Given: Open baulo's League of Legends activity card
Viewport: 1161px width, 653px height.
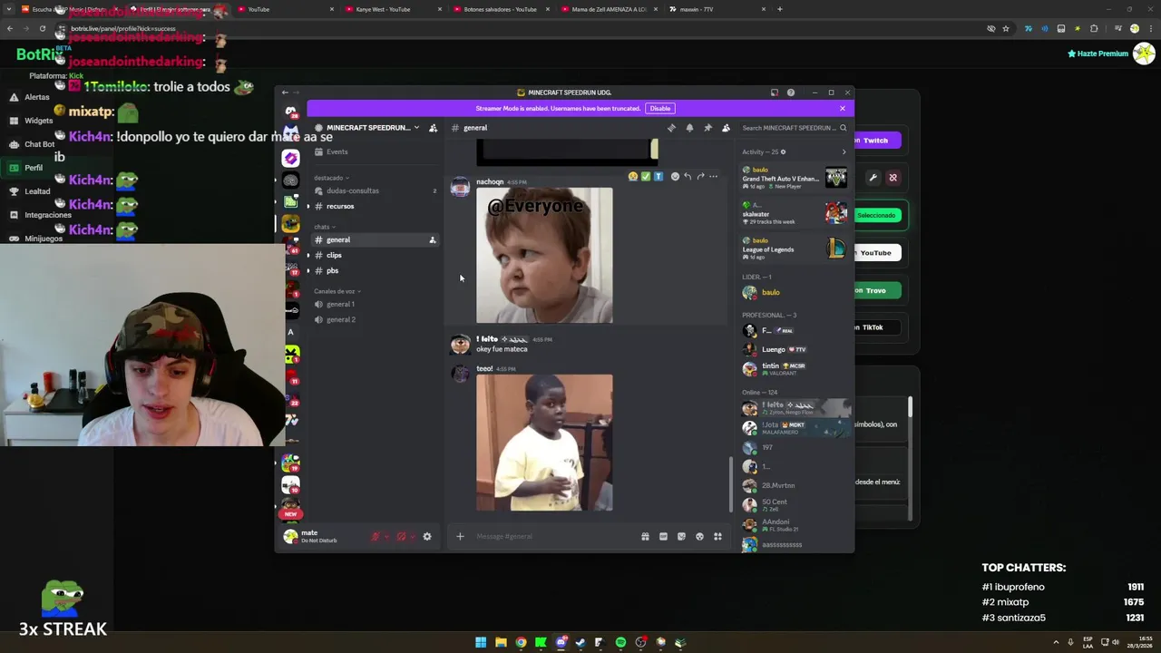Looking at the screenshot, I should (x=795, y=248).
